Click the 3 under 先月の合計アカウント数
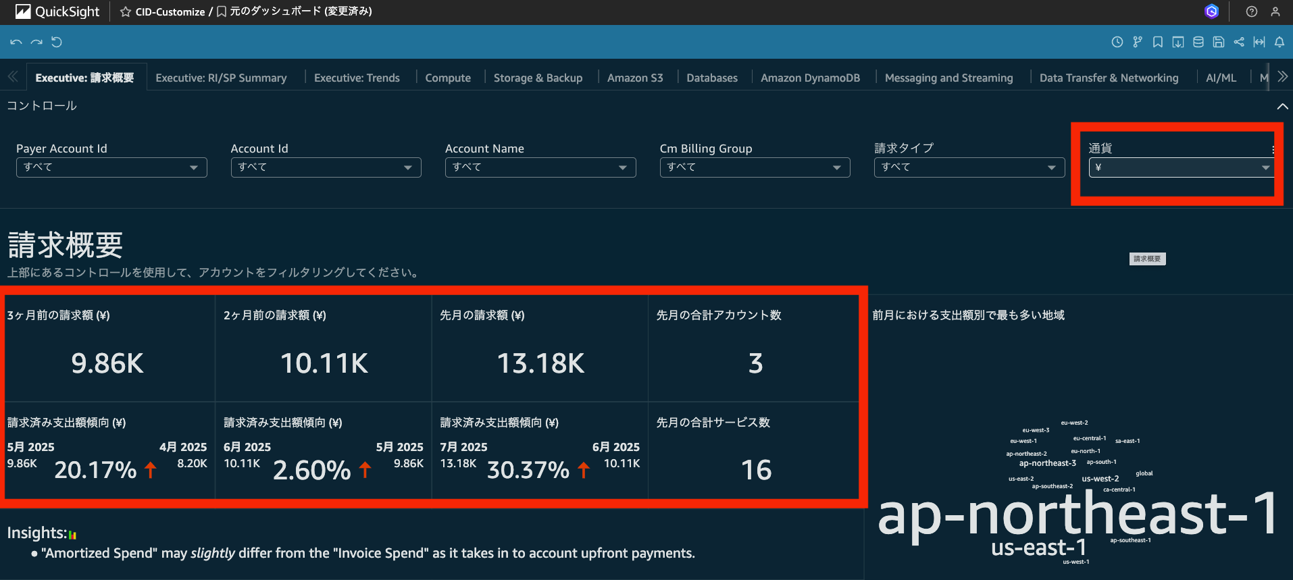This screenshot has height=580, width=1293. [755, 363]
